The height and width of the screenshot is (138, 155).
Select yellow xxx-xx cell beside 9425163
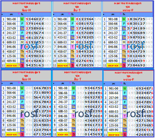point(12,65)
